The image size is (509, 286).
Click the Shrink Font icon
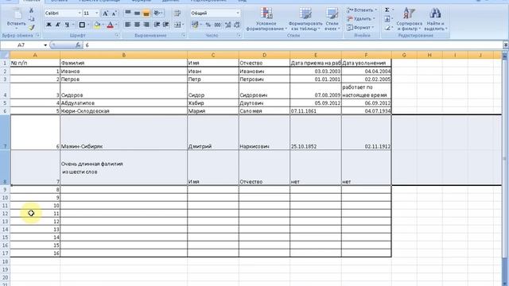(115, 14)
